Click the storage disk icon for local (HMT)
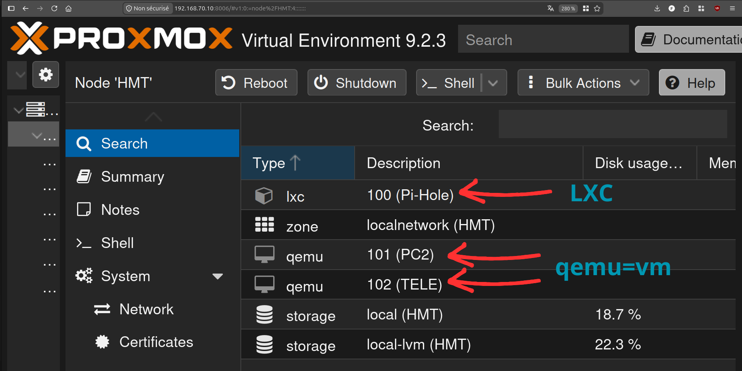The image size is (742, 371). coord(264,314)
